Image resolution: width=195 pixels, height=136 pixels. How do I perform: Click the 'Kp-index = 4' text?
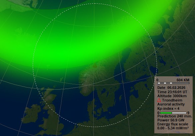pos(168,108)
